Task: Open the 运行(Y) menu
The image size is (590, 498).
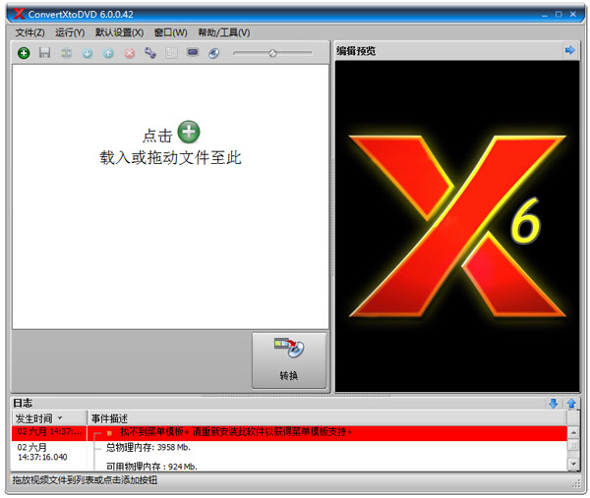Action: 70,32
